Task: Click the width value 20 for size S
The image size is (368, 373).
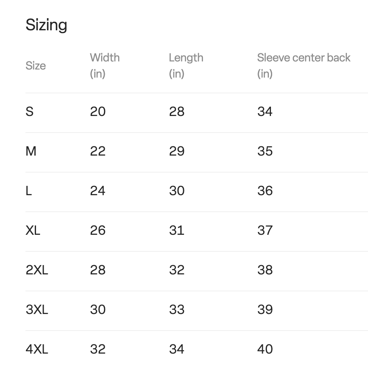Action: click(98, 112)
